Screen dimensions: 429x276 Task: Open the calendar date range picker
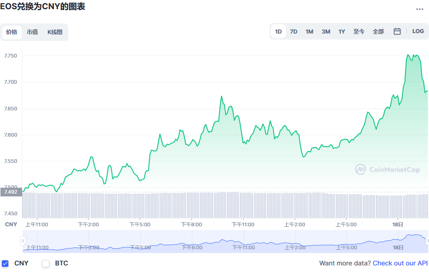(397, 31)
